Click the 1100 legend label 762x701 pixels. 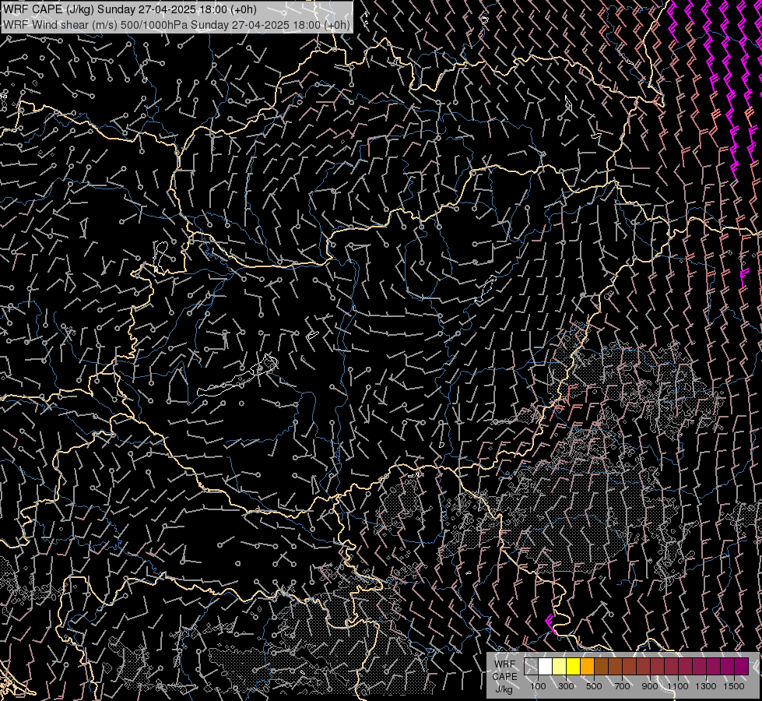[x=678, y=686]
